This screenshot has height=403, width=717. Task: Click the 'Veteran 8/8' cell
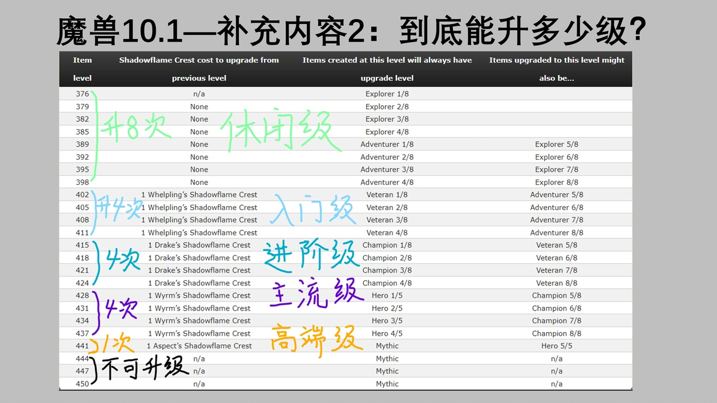pyautogui.click(x=556, y=283)
